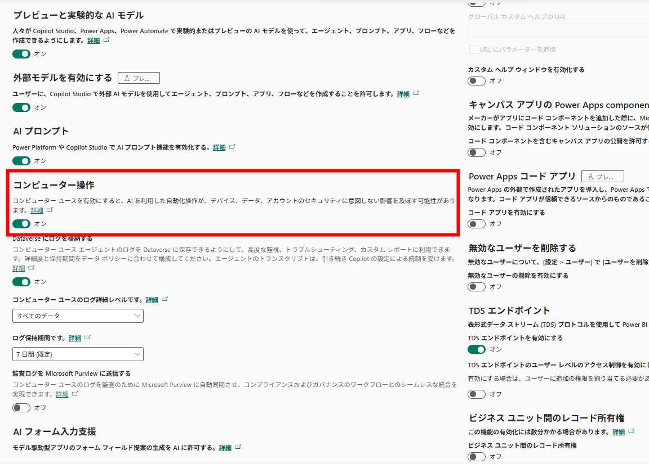Open external link icon beside プレビューと実験的な AI モデル 詳細

pos(106,40)
